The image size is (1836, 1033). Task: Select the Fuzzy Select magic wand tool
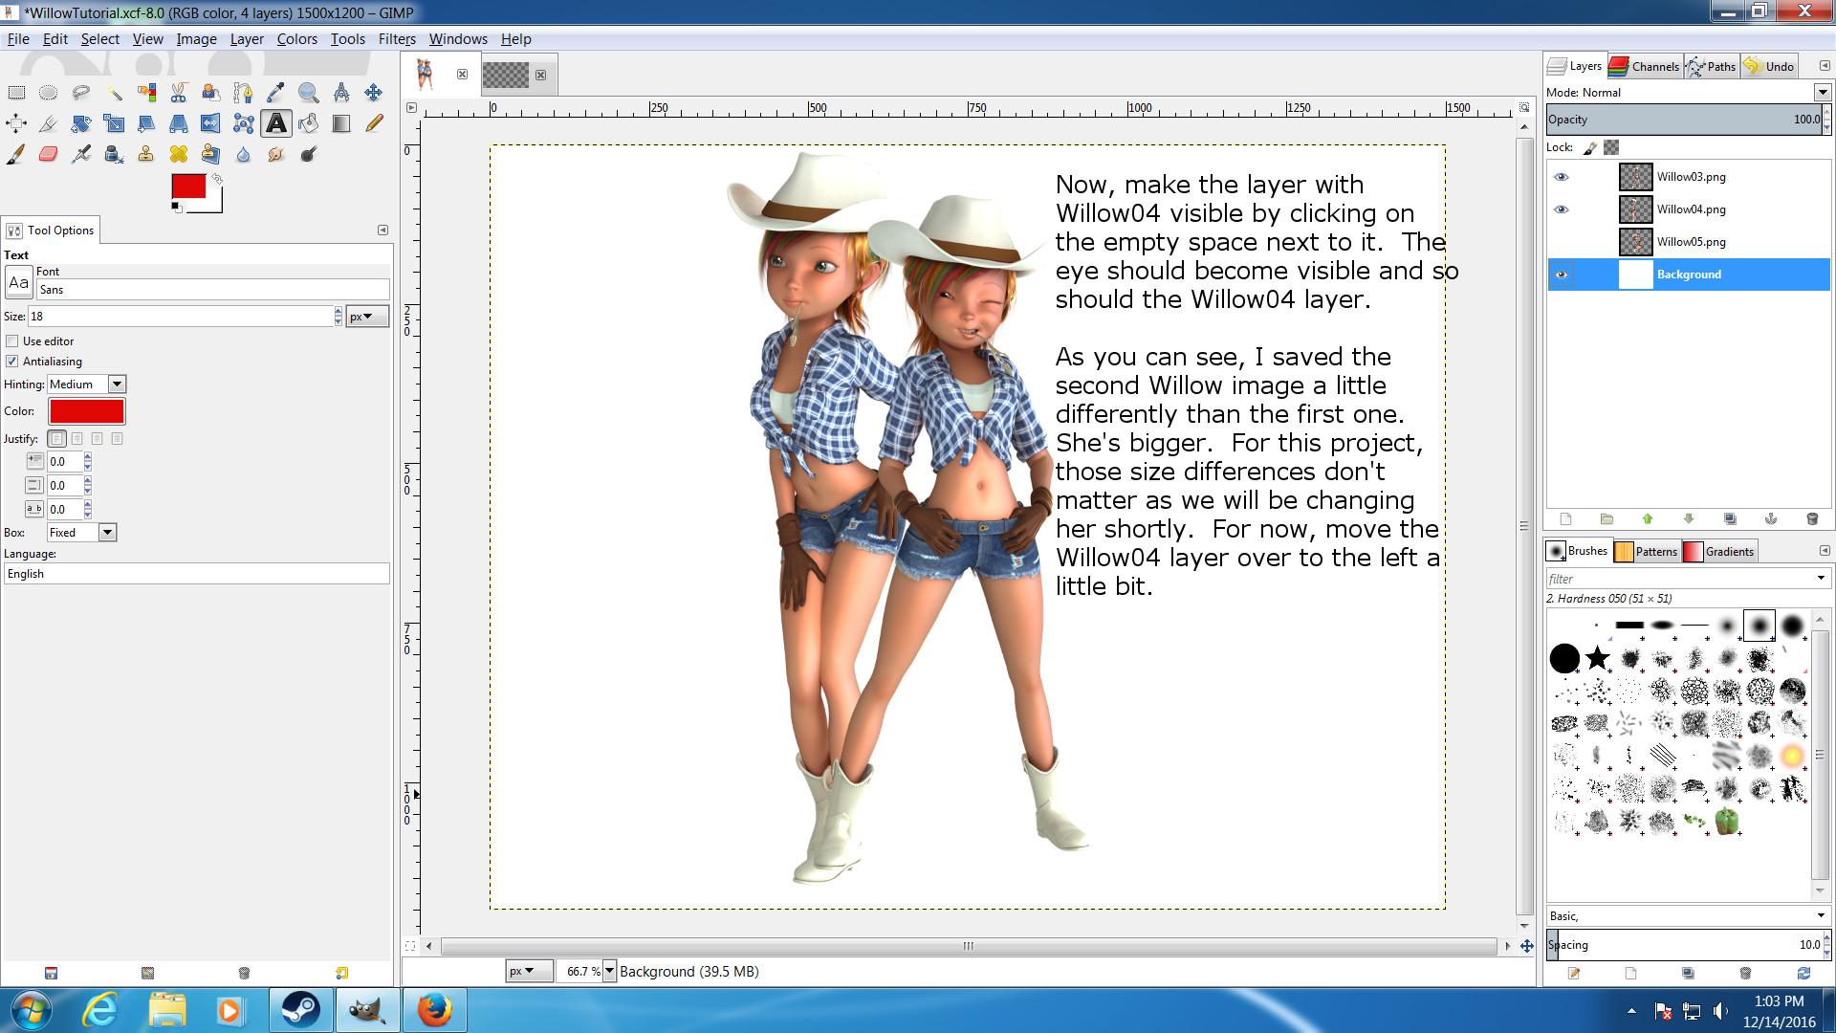[x=114, y=93]
